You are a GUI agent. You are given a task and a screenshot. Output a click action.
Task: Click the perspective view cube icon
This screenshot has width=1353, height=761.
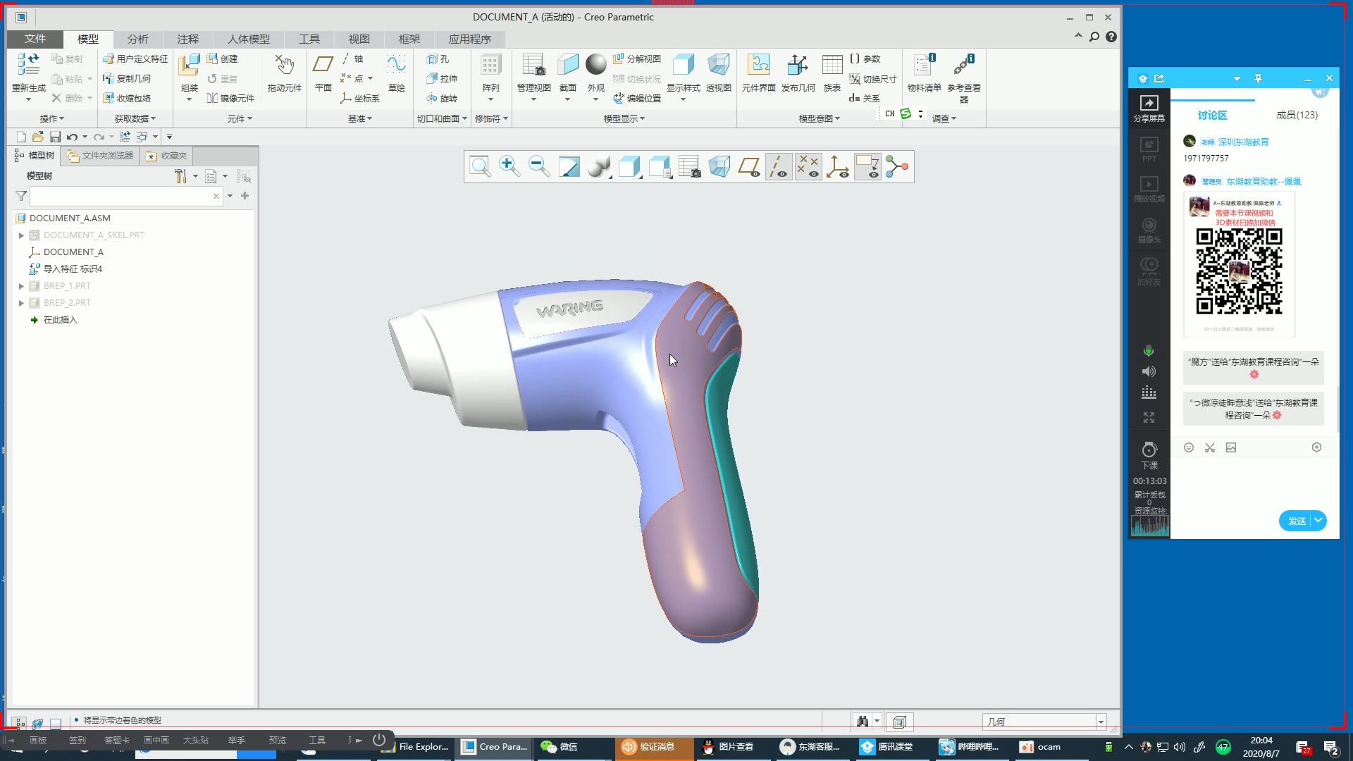tap(719, 167)
